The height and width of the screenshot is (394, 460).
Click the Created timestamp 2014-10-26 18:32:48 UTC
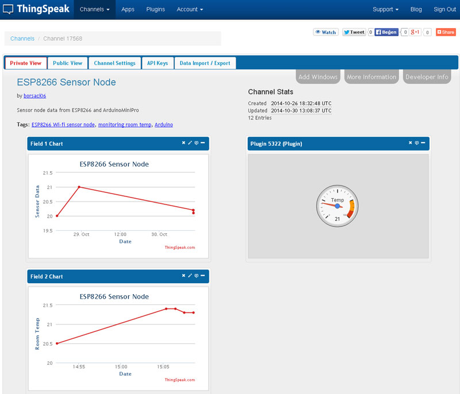pos(301,103)
